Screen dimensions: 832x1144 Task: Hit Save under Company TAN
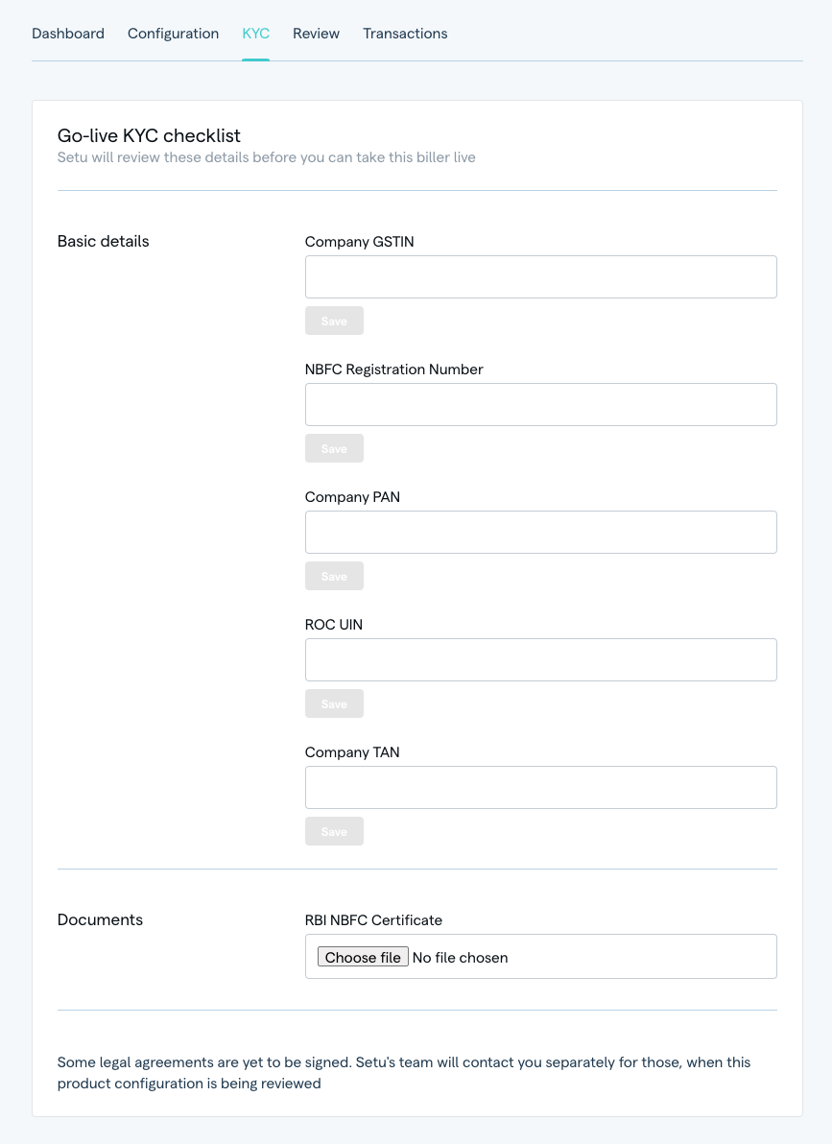coord(334,831)
